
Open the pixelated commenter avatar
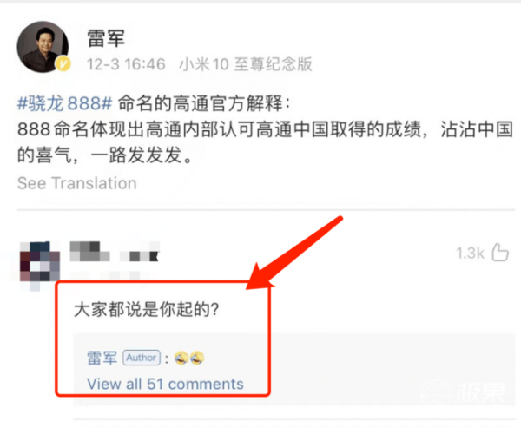pos(40,265)
